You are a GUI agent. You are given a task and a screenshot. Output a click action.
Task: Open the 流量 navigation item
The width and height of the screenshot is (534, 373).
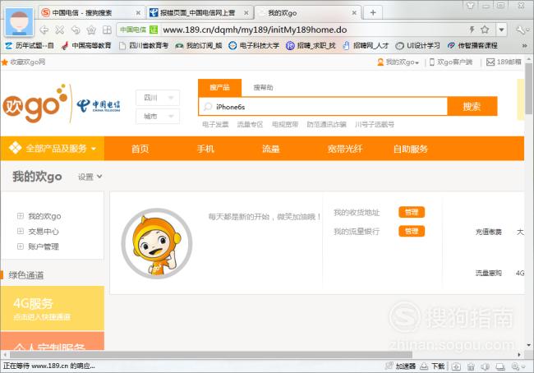click(x=271, y=149)
